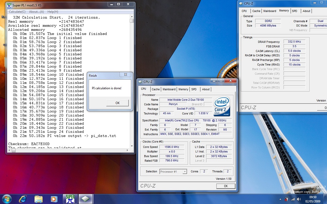
Task: Click Threads count value field
Action: [x=228, y=171]
